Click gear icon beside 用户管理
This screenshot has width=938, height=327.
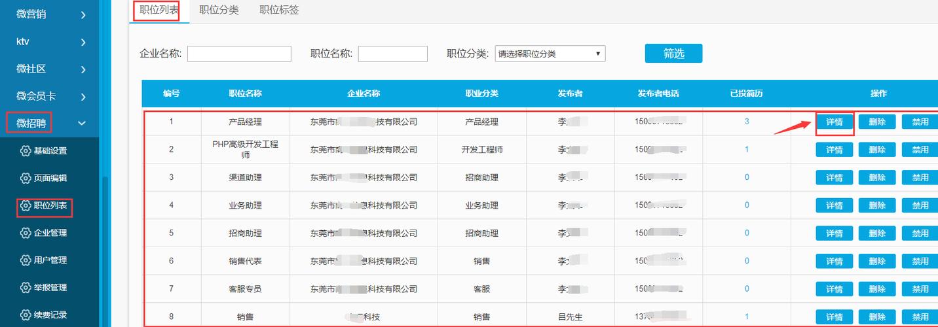point(26,260)
